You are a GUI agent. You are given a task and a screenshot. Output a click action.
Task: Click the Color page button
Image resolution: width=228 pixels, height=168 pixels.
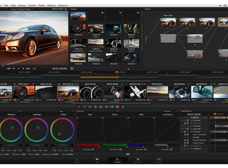[x=118, y=160]
